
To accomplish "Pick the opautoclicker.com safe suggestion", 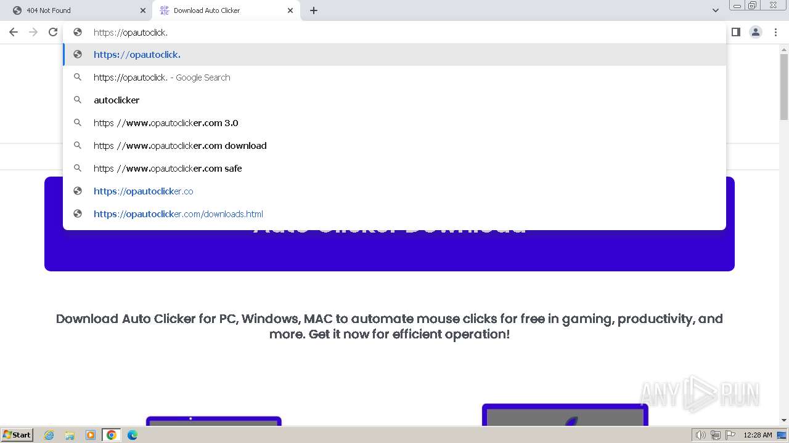I will tap(394, 169).
